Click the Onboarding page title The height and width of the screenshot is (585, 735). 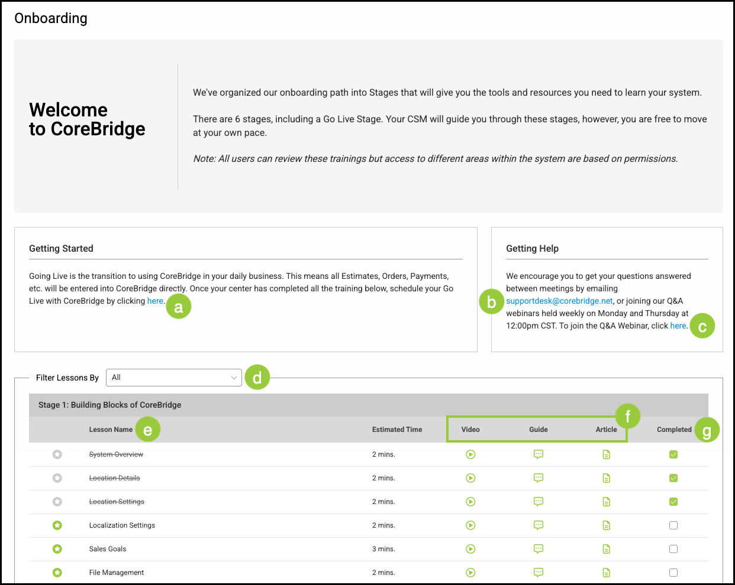51,18
